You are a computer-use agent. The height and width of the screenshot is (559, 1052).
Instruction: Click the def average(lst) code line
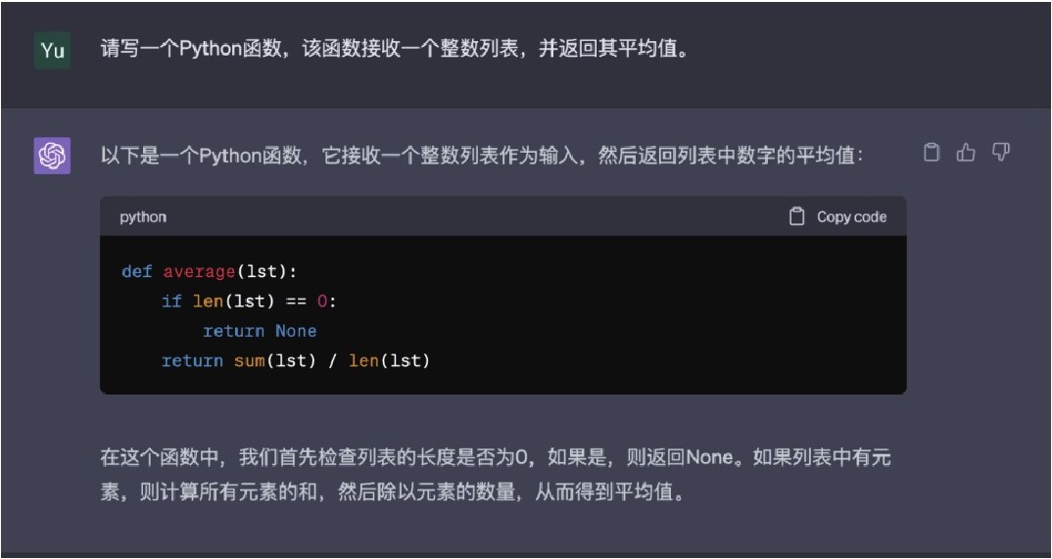pos(209,272)
